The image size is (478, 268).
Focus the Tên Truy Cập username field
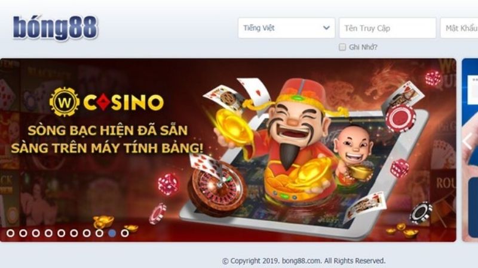387,28
